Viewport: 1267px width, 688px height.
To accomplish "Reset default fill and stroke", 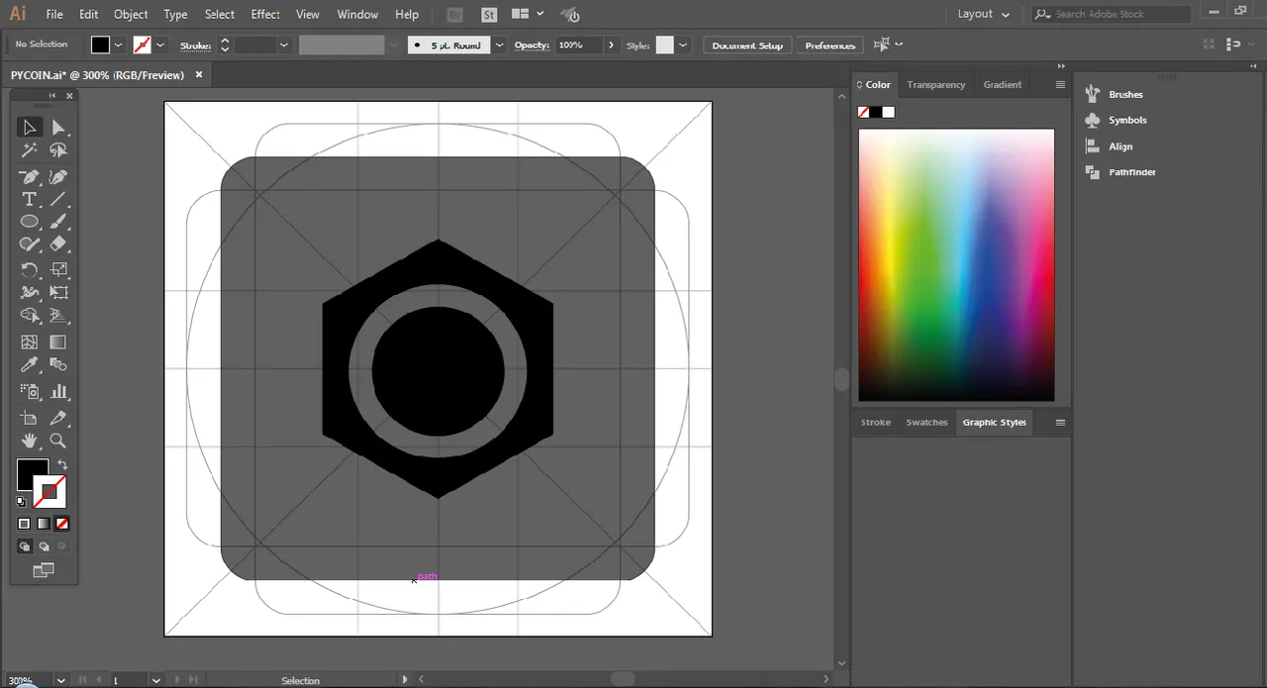I will click(22, 502).
